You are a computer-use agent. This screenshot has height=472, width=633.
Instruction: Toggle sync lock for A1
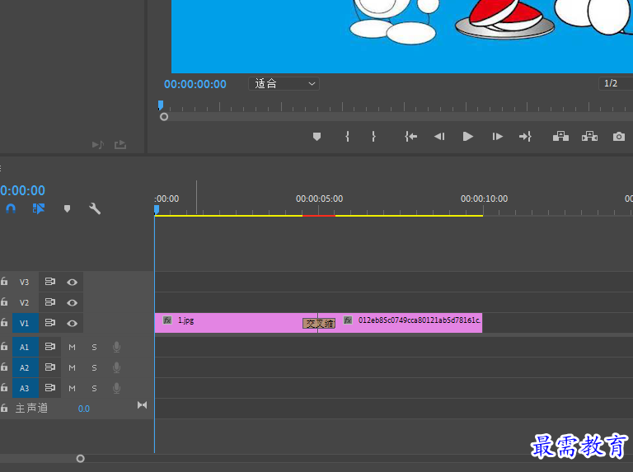(x=50, y=347)
